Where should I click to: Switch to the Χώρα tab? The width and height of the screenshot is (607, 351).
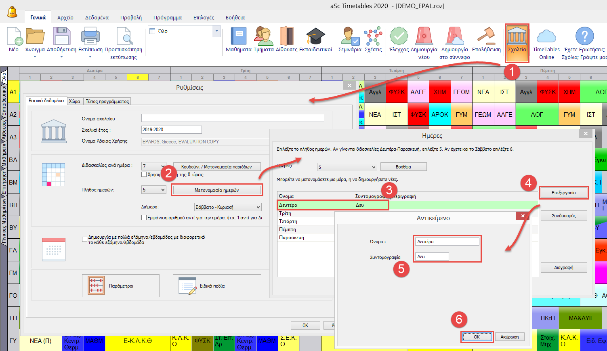[74, 101]
